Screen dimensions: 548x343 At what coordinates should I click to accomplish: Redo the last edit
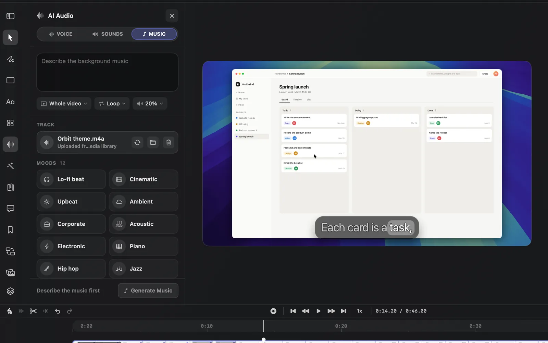(70, 311)
